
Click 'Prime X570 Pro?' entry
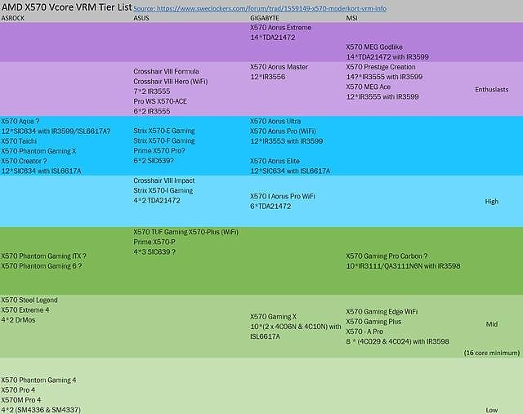159,151
